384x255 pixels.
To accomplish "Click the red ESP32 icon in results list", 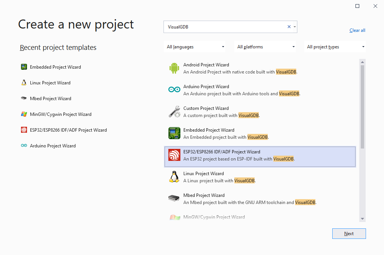I will point(174,155).
